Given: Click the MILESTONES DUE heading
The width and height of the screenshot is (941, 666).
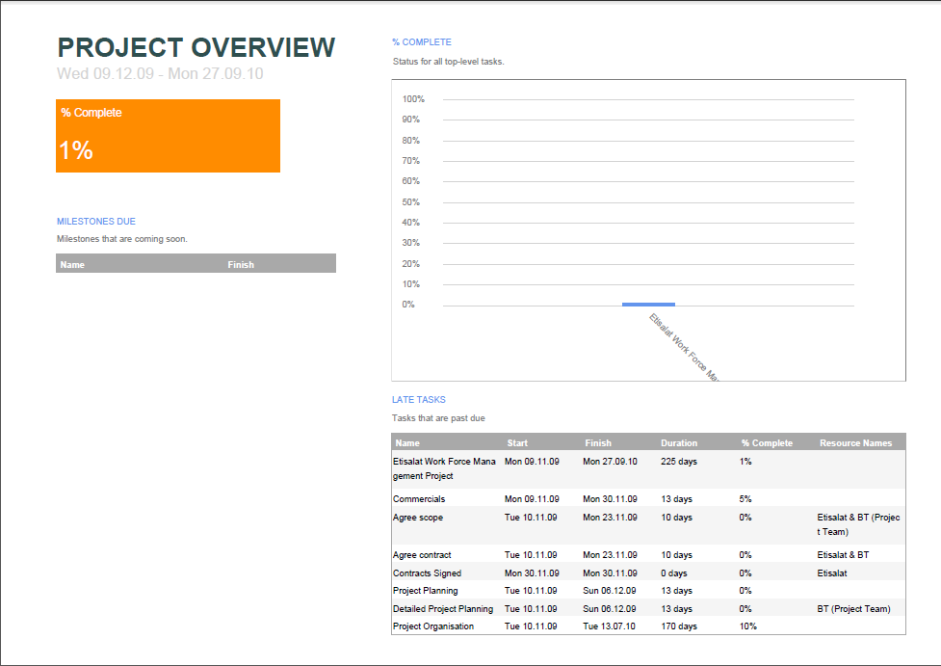Looking at the screenshot, I should (x=96, y=222).
